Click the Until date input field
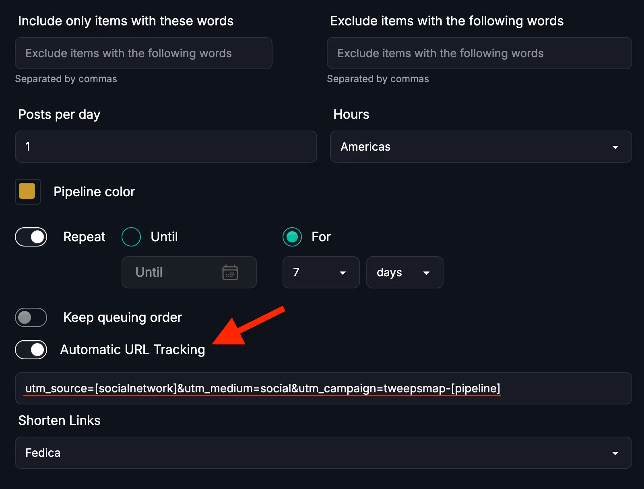This screenshot has height=489, width=644. (173, 272)
